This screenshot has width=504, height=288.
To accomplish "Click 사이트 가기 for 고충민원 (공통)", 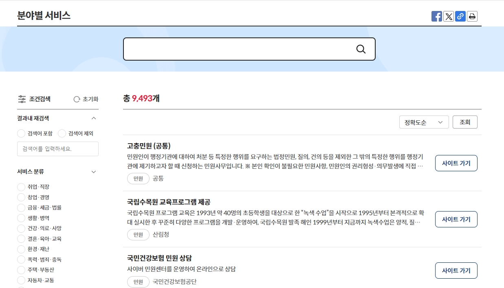I will point(456,163).
